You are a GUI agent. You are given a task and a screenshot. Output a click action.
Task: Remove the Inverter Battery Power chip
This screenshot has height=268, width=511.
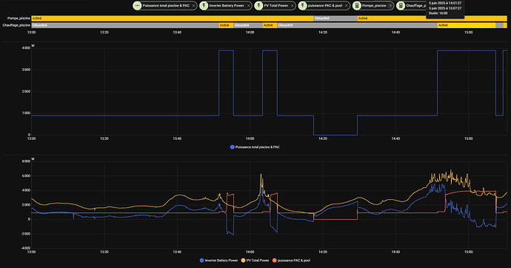click(248, 5)
